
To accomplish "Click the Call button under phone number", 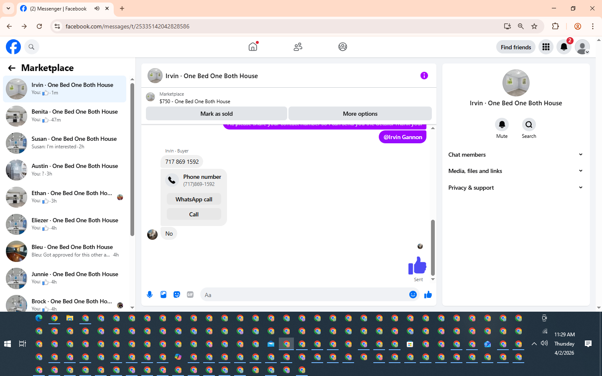I will pyautogui.click(x=194, y=214).
